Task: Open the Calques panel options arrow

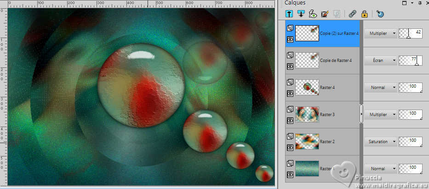Action: (x=412, y=3)
